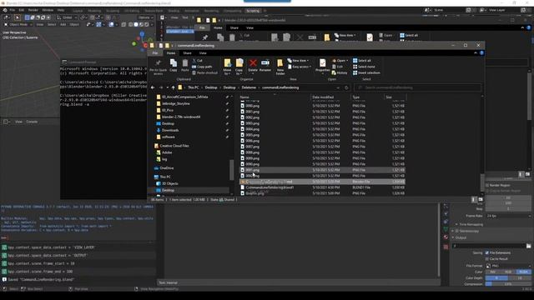Image resolution: width=534 pixels, height=300 pixels.
Task: Select color depth 16 button
Action: 520,278
